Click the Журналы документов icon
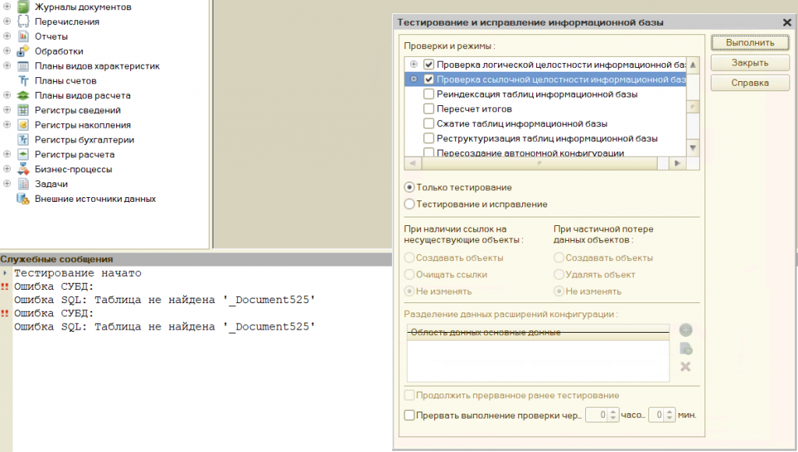Image resolution: width=798 pixels, height=452 pixels. click(23, 7)
